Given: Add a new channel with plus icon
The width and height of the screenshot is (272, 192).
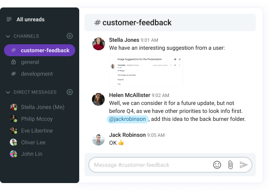Looking at the screenshot, I should point(70,36).
